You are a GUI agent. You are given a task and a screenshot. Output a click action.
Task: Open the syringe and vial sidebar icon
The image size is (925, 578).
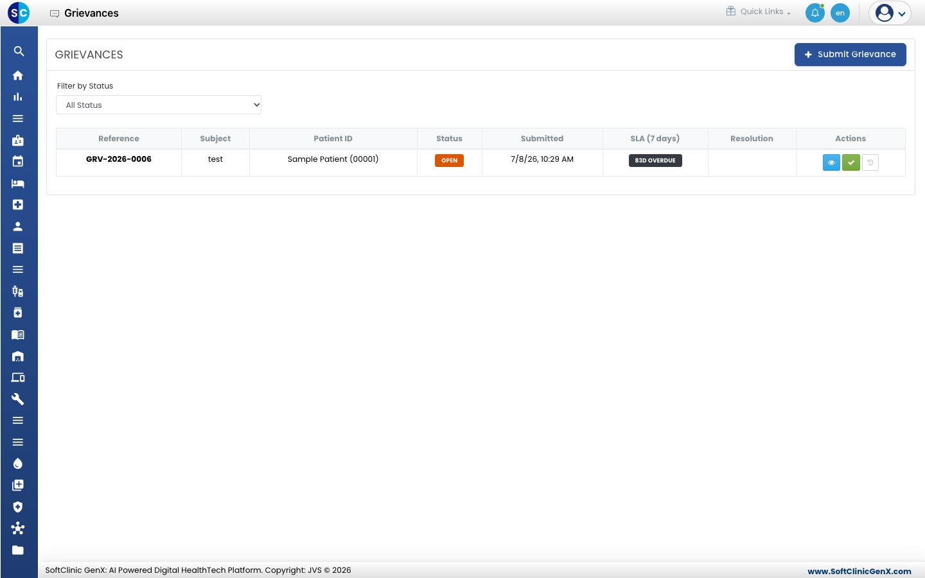(x=18, y=292)
